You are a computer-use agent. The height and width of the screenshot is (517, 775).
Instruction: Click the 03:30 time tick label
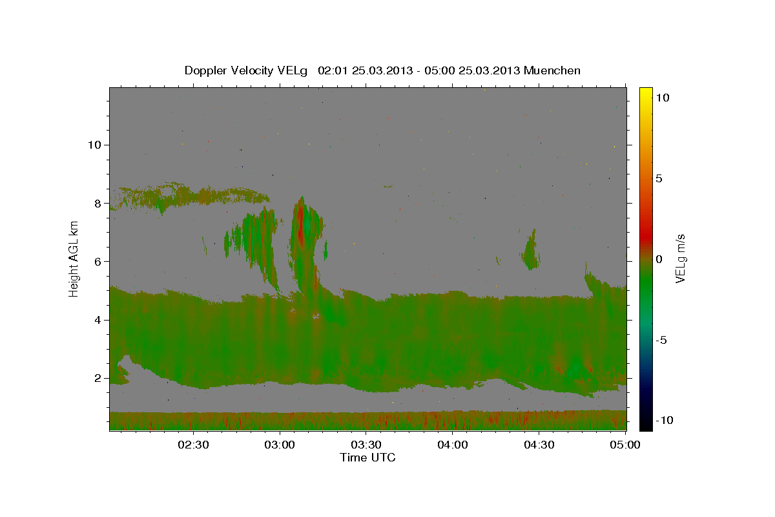point(366,445)
